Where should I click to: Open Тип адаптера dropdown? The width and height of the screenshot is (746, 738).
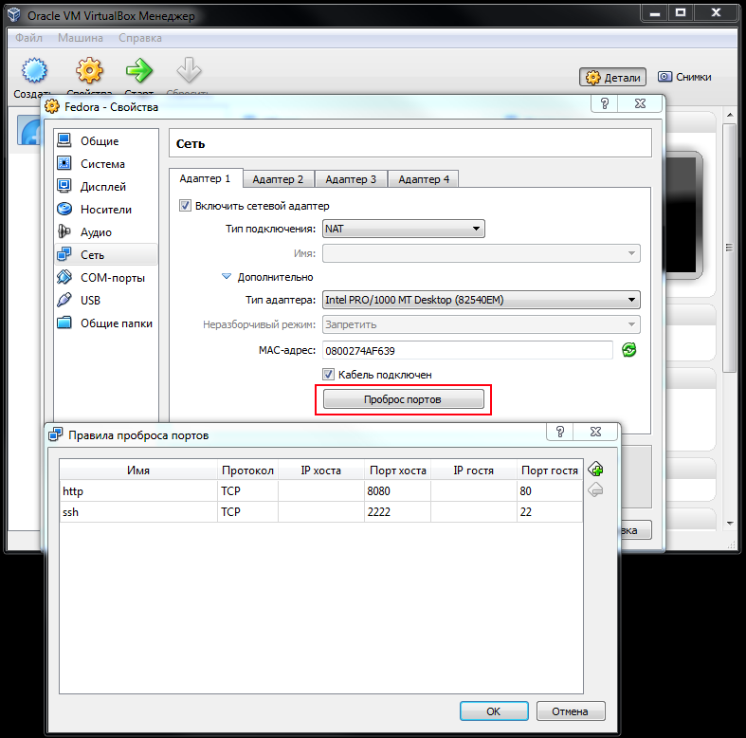[x=481, y=300]
